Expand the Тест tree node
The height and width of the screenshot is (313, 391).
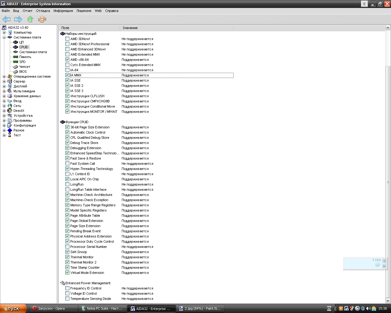[x=4, y=135]
